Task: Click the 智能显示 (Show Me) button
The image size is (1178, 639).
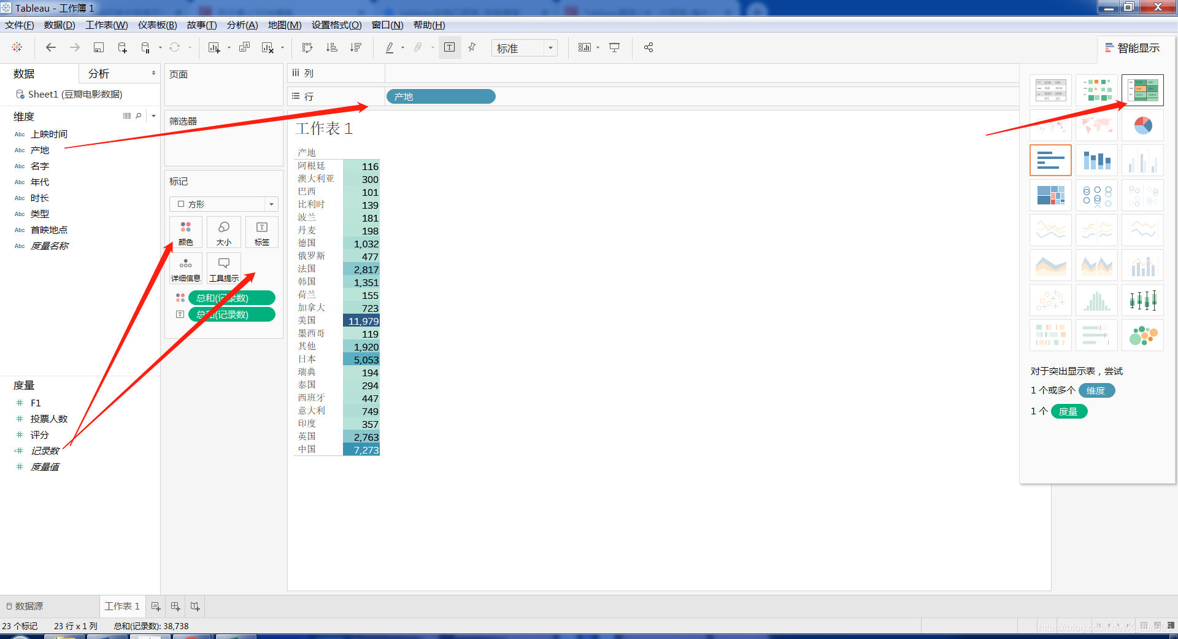Action: pos(1132,47)
